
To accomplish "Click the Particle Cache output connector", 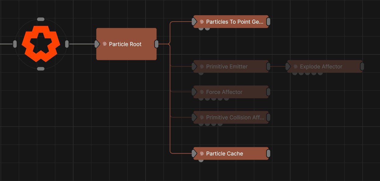I will [x=268, y=154].
